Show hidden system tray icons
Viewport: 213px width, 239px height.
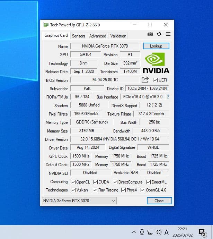coord(134,232)
